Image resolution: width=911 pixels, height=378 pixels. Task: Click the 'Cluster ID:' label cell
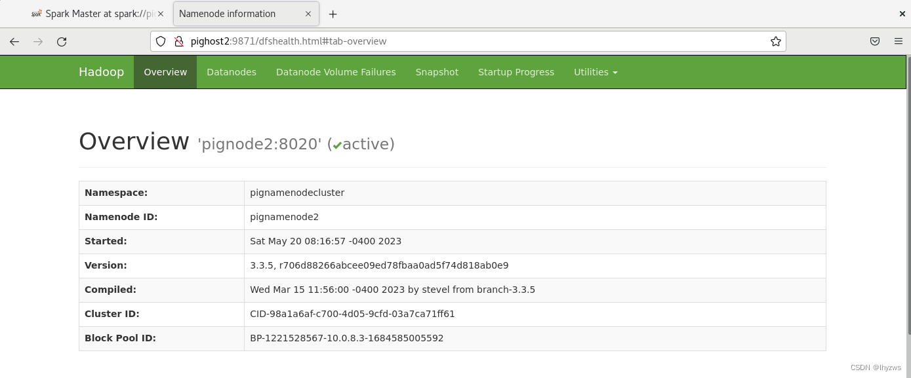click(161, 314)
